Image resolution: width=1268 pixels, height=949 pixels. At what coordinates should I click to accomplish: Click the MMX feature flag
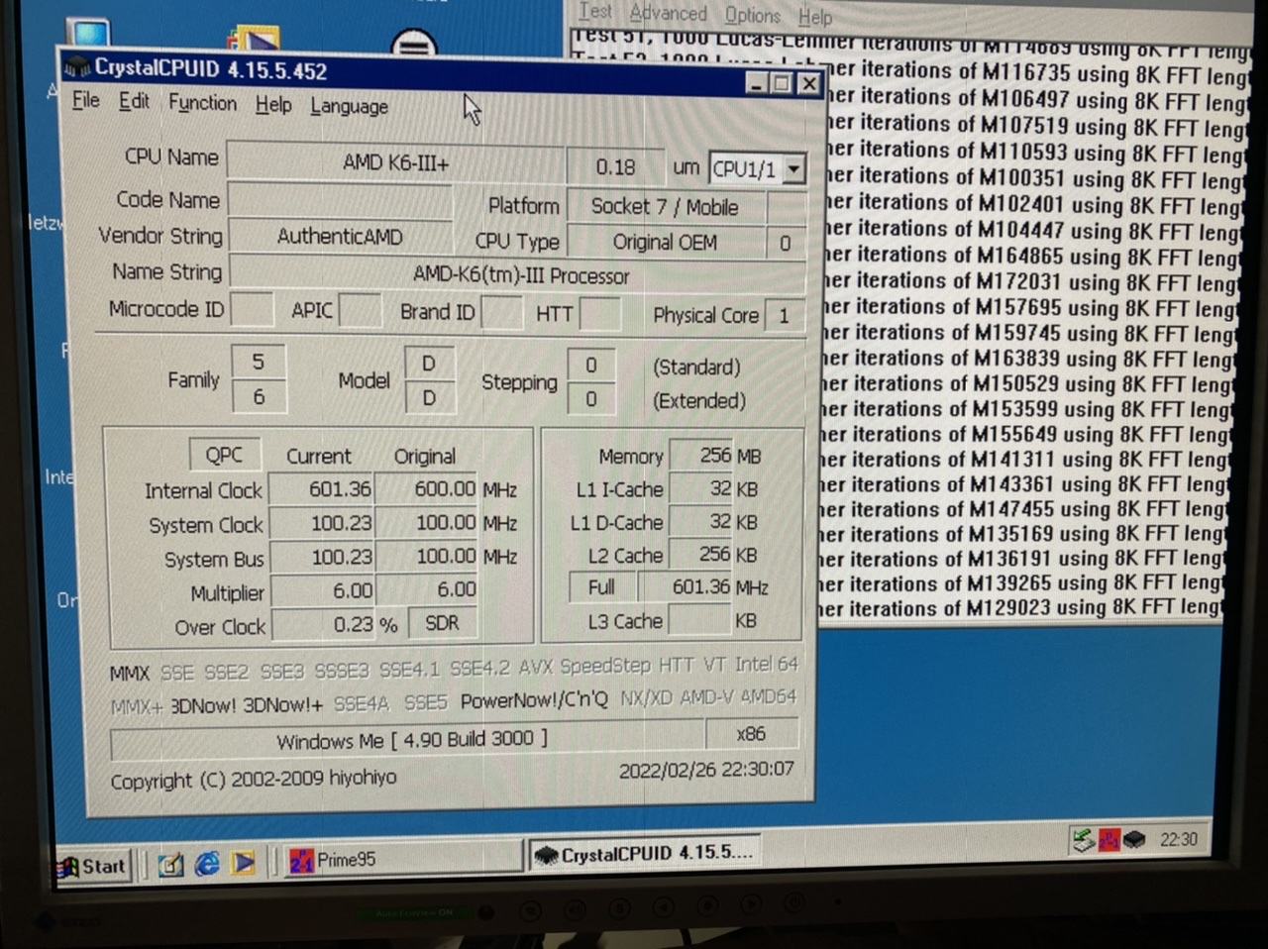click(130, 673)
